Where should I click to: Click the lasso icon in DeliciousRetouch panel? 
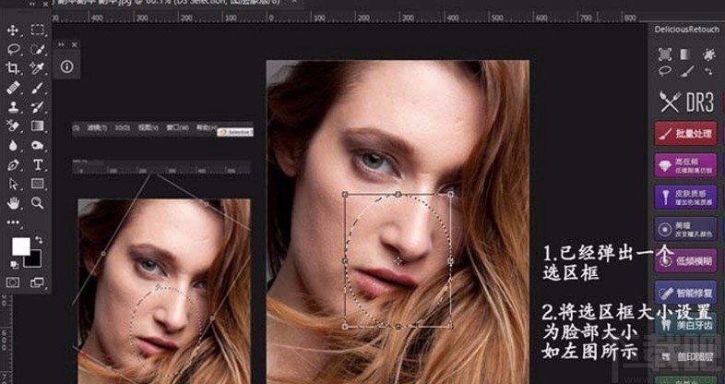(665, 71)
